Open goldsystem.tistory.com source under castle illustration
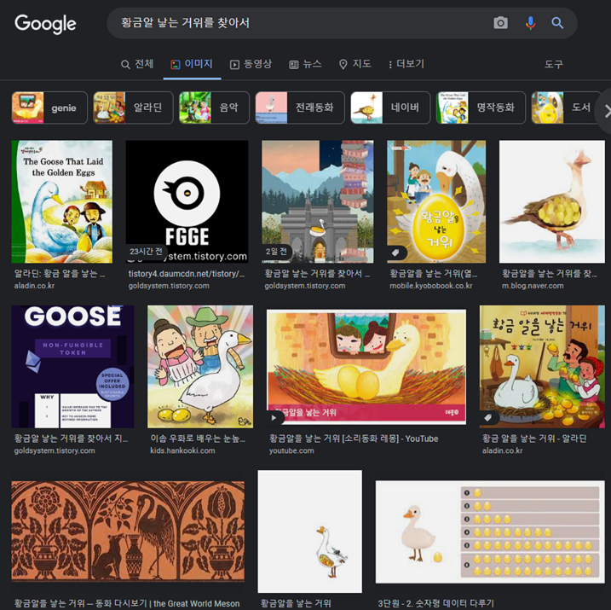The height and width of the screenshot is (610, 611). [x=305, y=286]
